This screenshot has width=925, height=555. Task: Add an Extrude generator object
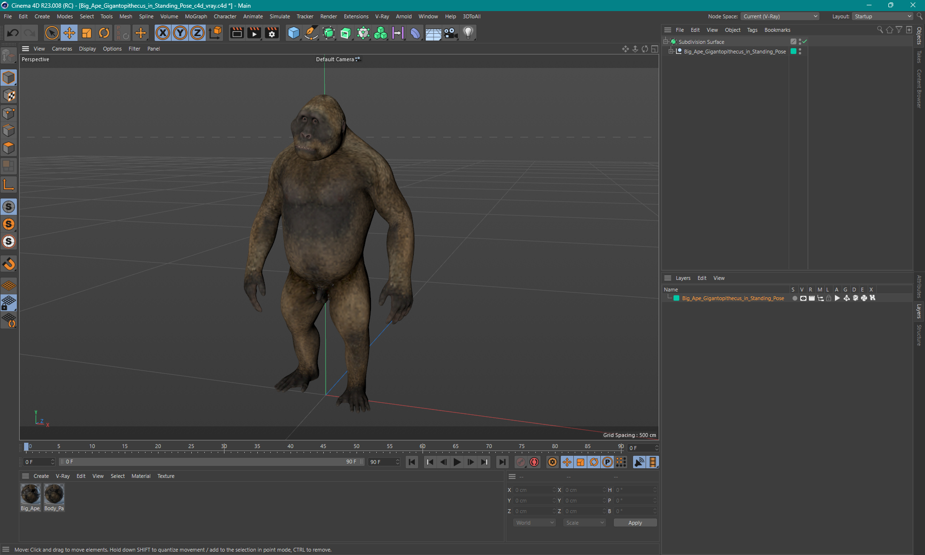[x=346, y=33]
